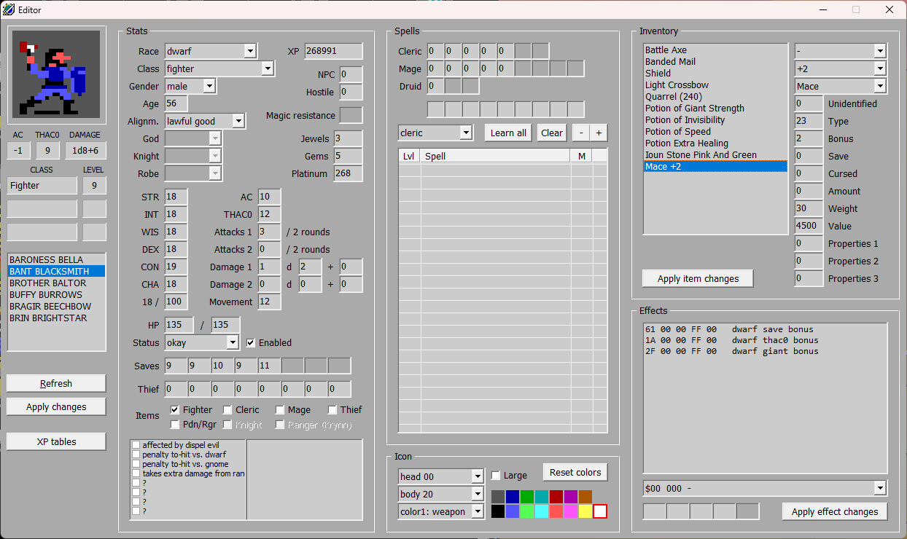This screenshot has height=539, width=907.
Task: Click the Learn all spells button
Action: pos(508,133)
